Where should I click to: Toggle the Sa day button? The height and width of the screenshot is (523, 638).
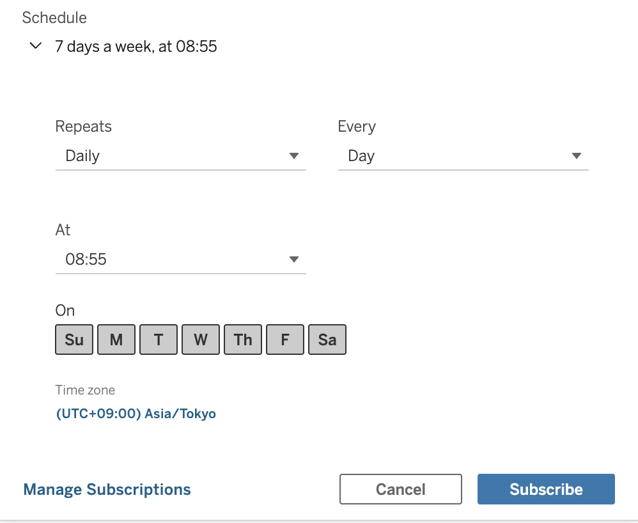327,340
